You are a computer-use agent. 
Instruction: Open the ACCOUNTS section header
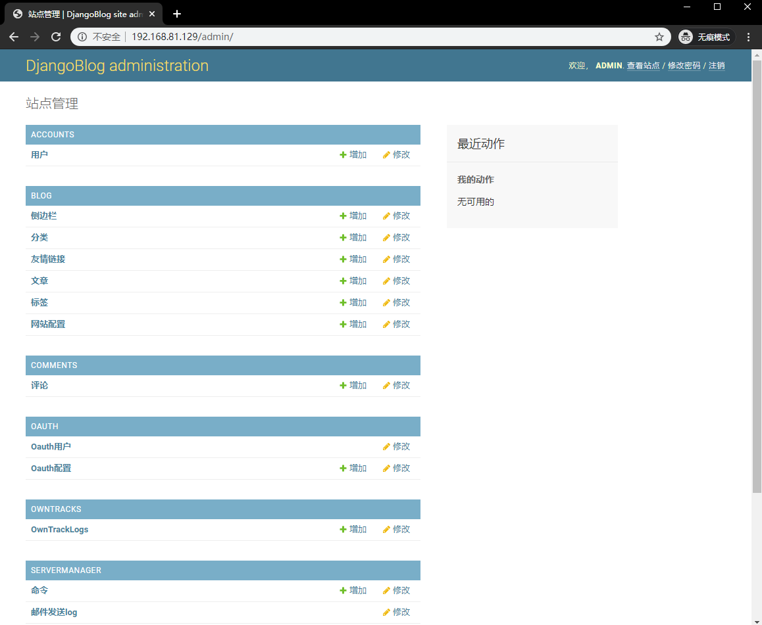(x=53, y=135)
